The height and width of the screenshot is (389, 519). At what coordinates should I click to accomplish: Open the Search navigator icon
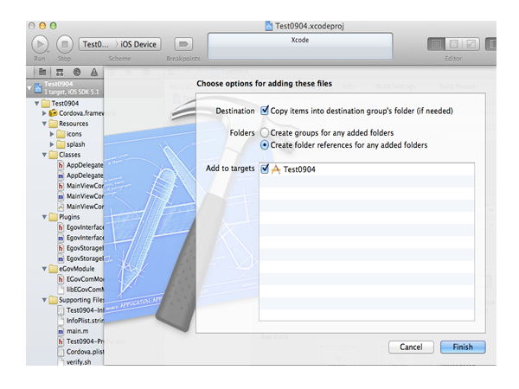77,72
